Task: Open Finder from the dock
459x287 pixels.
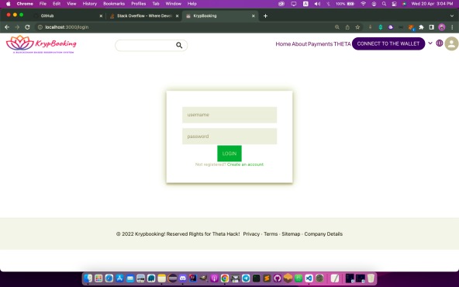Action: pyautogui.click(x=88, y=278)
